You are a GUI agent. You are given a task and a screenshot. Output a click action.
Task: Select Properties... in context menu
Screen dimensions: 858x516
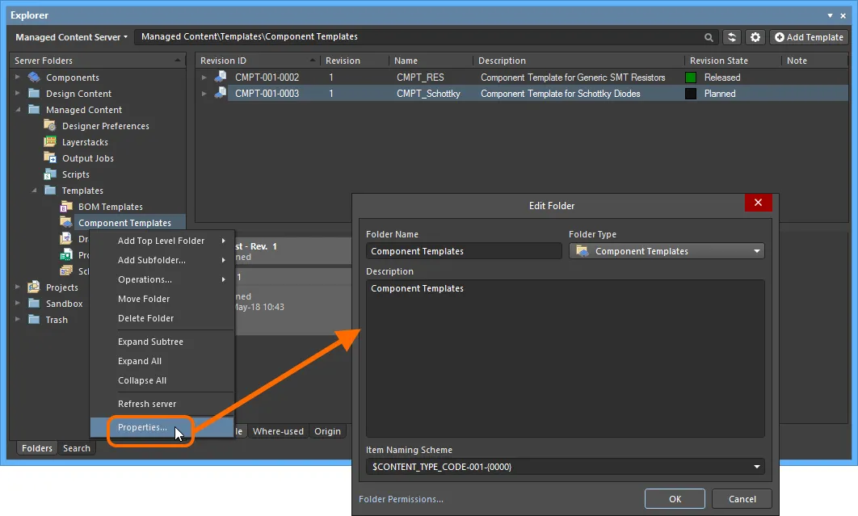pos(162,427)
